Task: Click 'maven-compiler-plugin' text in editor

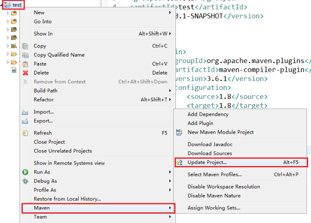Action: click(261, 70)
